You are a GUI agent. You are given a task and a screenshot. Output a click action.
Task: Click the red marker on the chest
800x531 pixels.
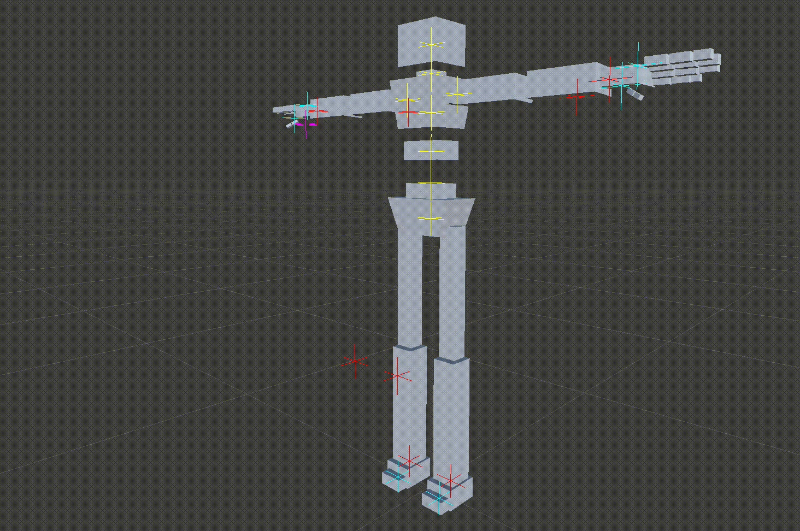[409, 112]
